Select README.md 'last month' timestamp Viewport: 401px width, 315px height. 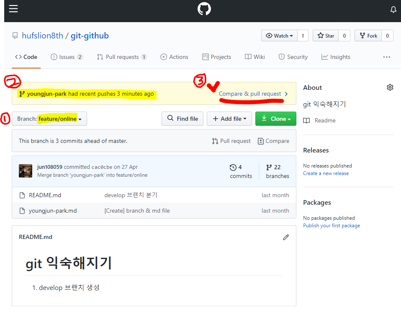(x=275, y=195)
